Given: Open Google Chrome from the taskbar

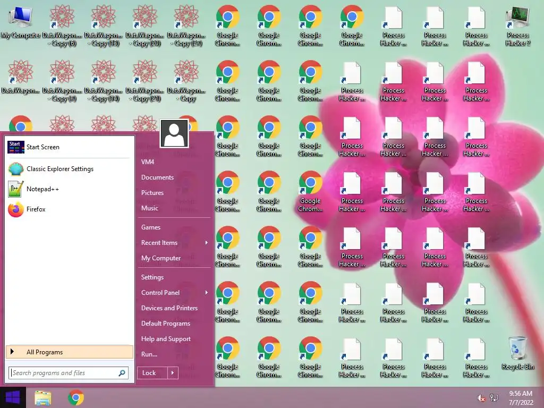Looking at the screenshot, I should (76, 397).
